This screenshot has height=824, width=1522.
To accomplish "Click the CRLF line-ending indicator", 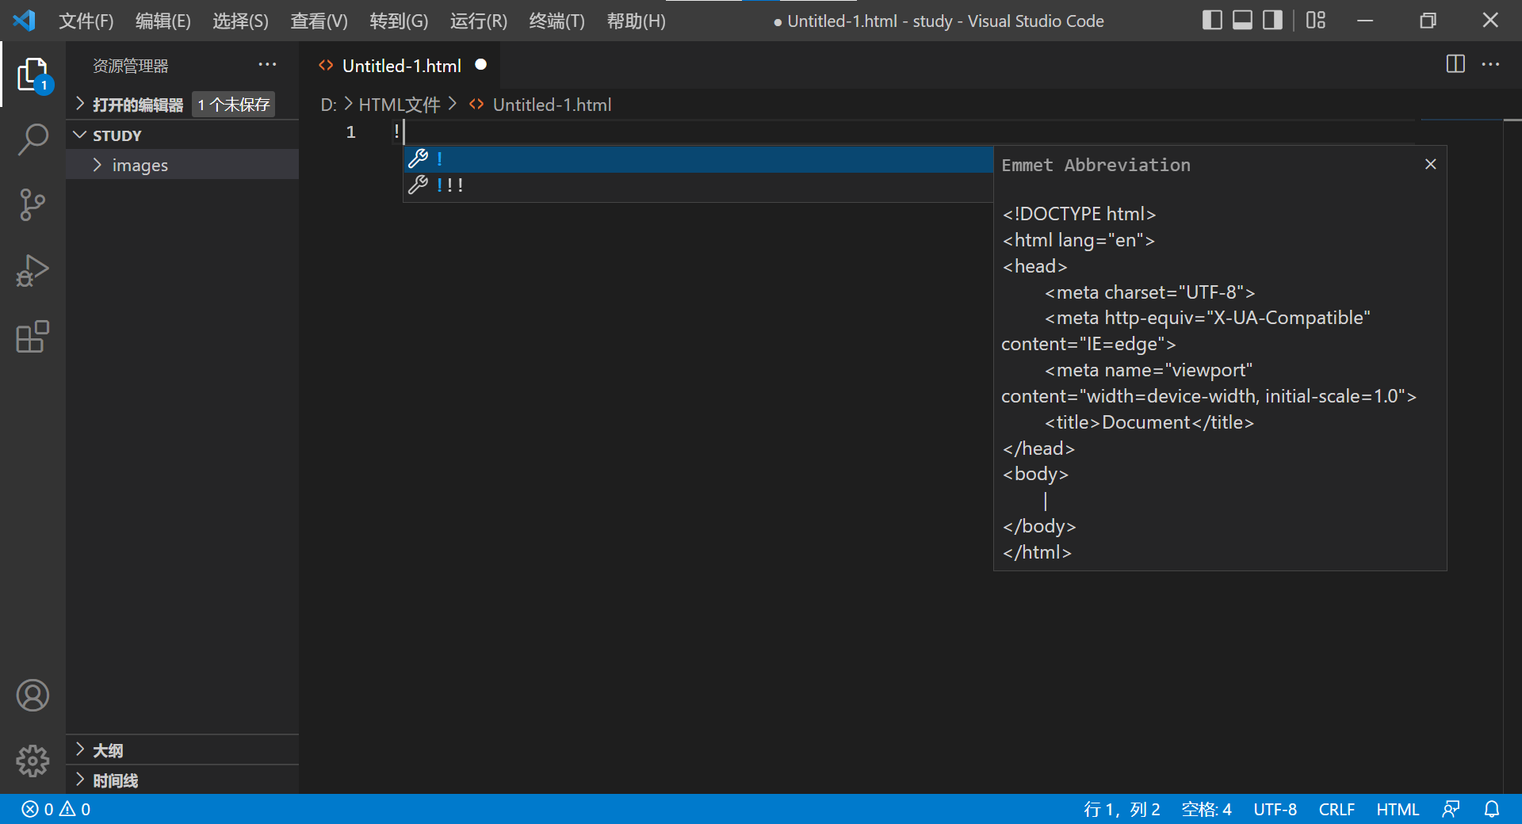I will tap(1337, 809).
